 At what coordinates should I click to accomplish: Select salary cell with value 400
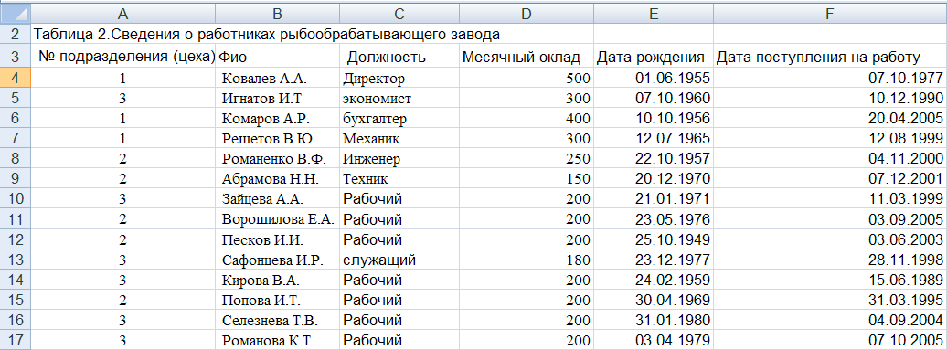tap(526, 118)
